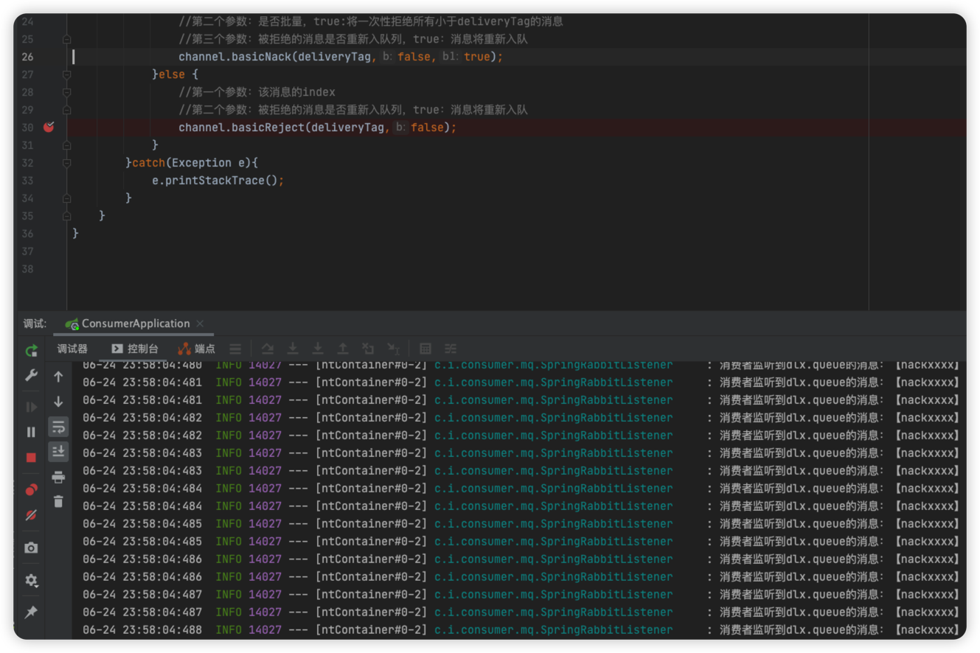Toggle scroll to end of output
The height and width of the screenshot is (653, 980).
coord(58,451)
